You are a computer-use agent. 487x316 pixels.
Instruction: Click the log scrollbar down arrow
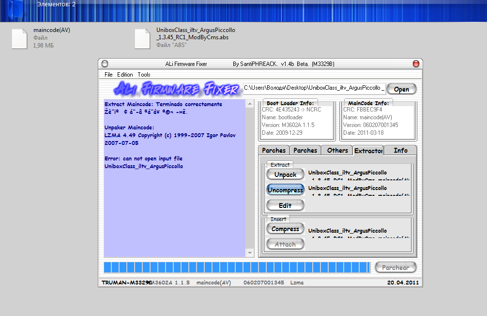pyautogui.click(x=250, y=253)
